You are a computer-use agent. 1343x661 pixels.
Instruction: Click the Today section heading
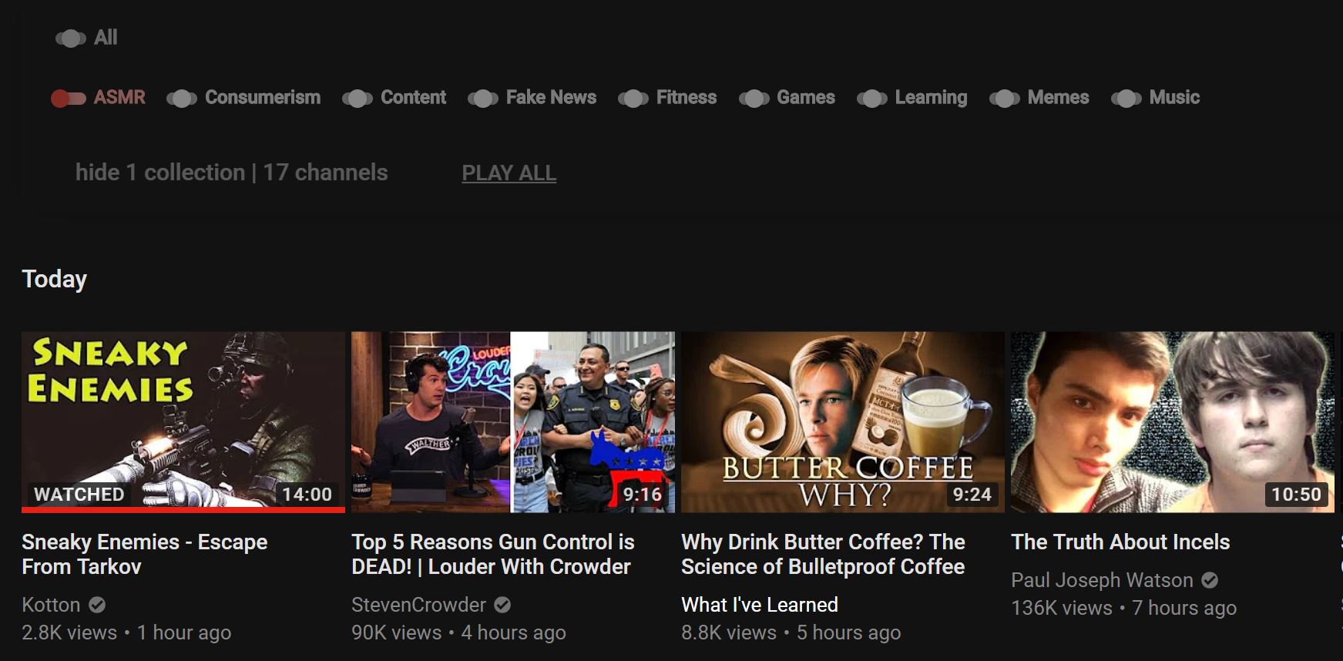pyautogui.click(x=54, y=279)
